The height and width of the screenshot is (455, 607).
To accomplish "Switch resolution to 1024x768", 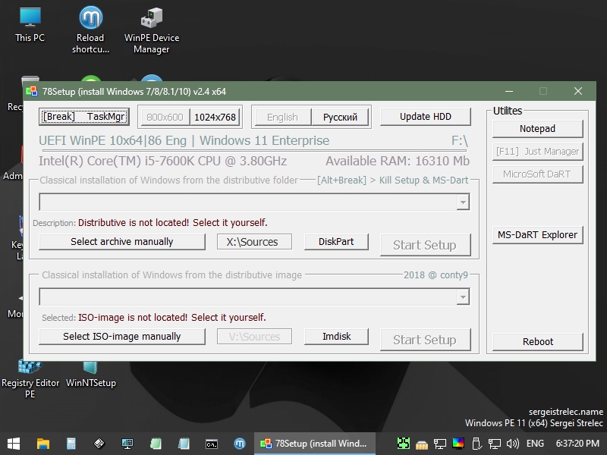I will [x=215, y=117].
